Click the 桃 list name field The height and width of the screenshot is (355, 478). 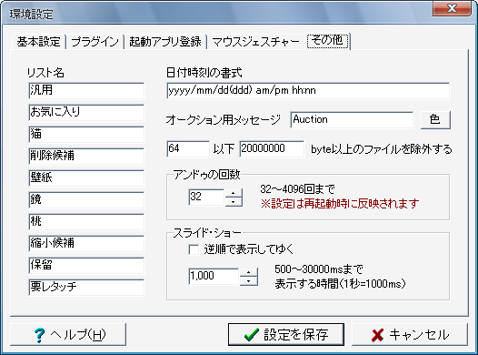tap(86, 222)
